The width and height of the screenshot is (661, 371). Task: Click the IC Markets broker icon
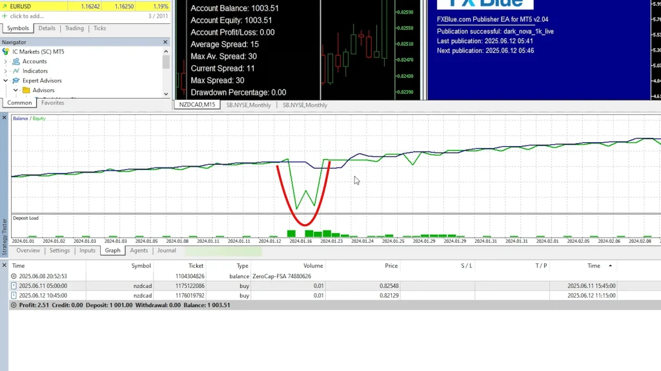[6, 52]
